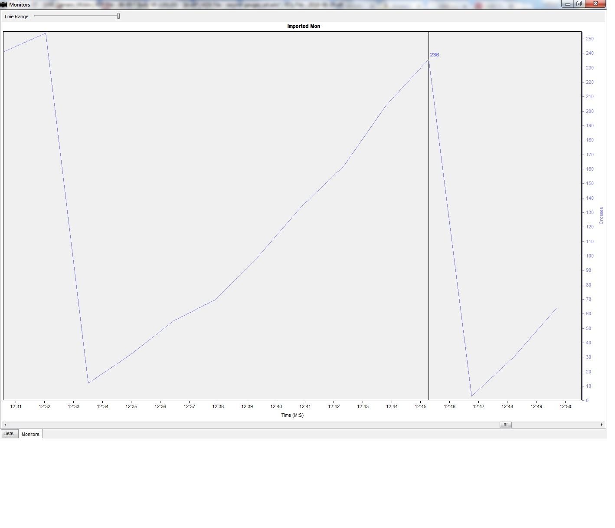
Task: Select the Monitors tab
Action: point(30,434)
